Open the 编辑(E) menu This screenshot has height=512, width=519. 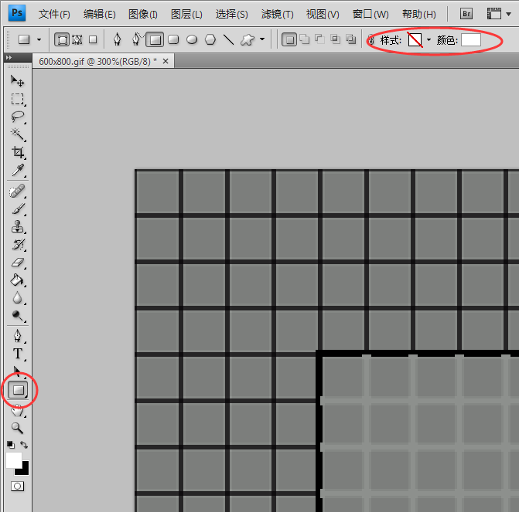pyautogui.click(x=99, y=14)
